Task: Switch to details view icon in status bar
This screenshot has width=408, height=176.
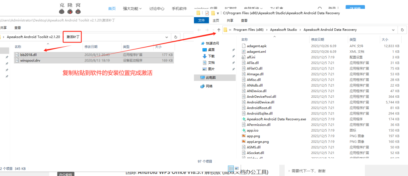Action: tap(231, 168)
